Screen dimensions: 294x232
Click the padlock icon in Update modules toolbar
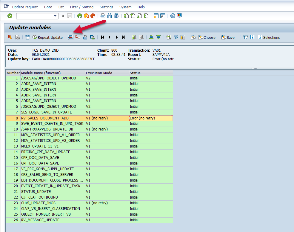tap(85, 37)
